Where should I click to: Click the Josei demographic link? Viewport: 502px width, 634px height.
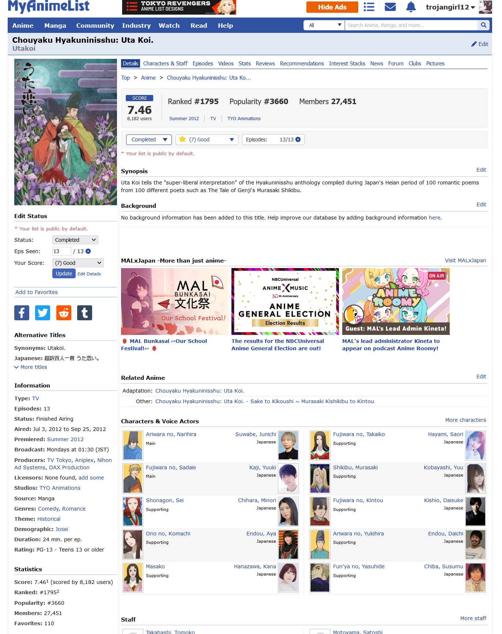tap(62, 529)
